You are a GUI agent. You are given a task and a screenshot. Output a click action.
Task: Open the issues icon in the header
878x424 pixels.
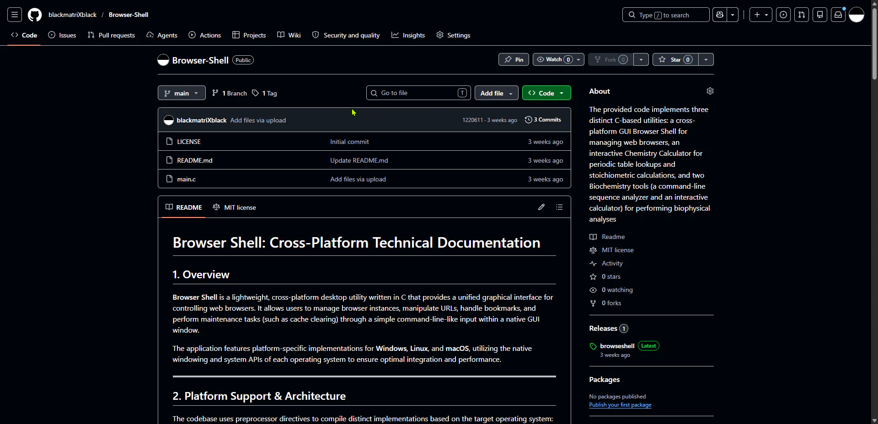(x=783, y=15)
